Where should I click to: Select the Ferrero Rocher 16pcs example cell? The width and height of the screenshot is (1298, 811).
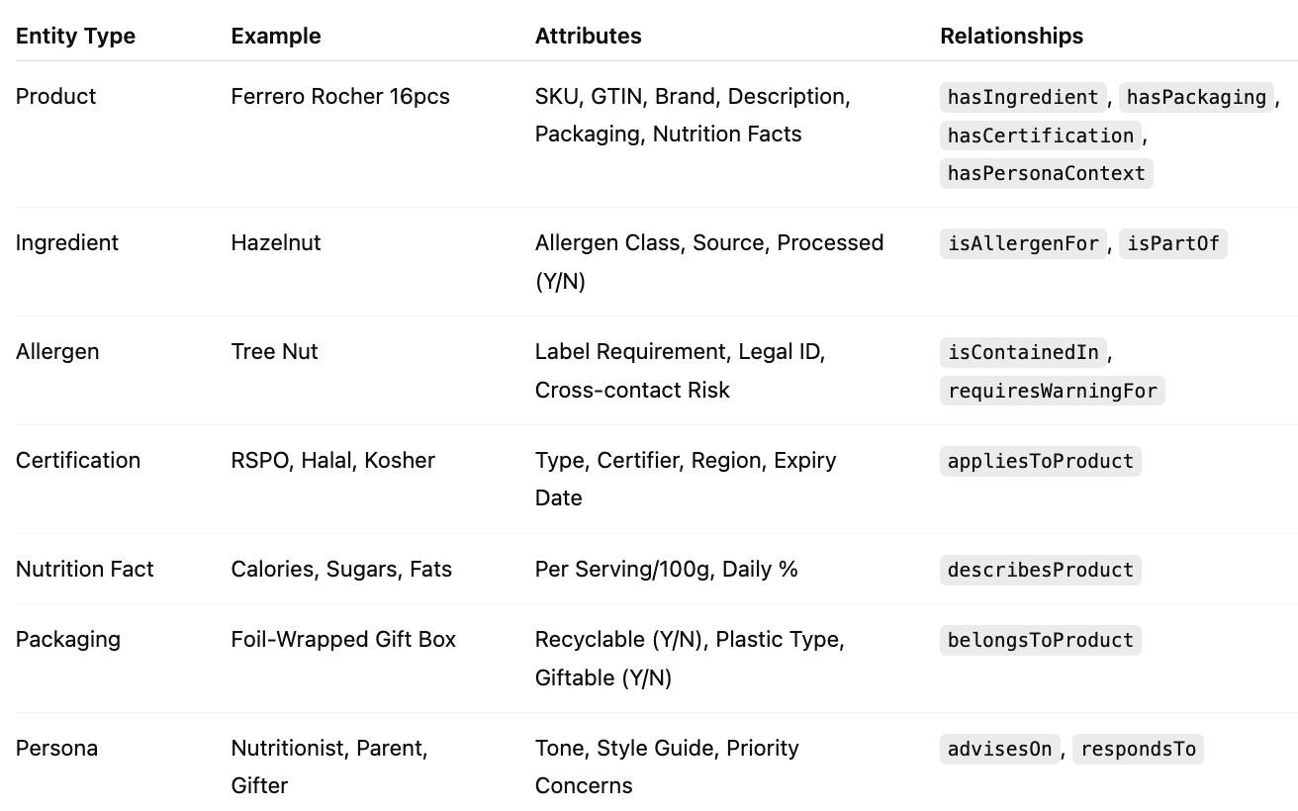(340, 96)
